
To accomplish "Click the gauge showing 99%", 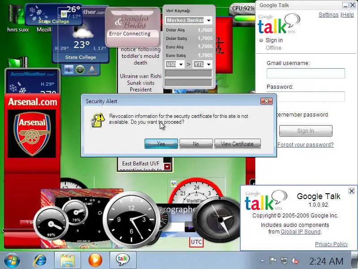I will 51,223.
